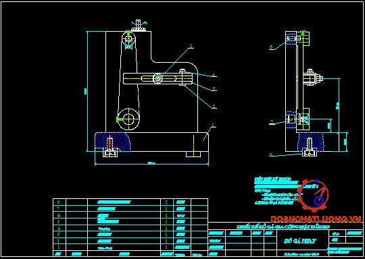Click the hatched base section in the side view
The image size is (365, 259).
point(310,142)
